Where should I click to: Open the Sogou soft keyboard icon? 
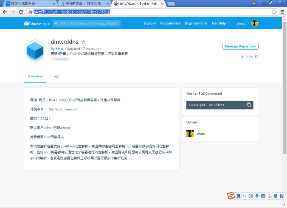(x=263, y=196)
